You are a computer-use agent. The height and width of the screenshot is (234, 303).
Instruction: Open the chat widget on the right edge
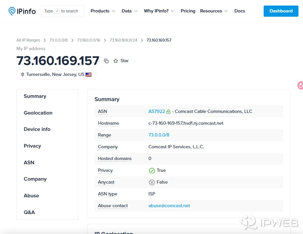(300, 85)
